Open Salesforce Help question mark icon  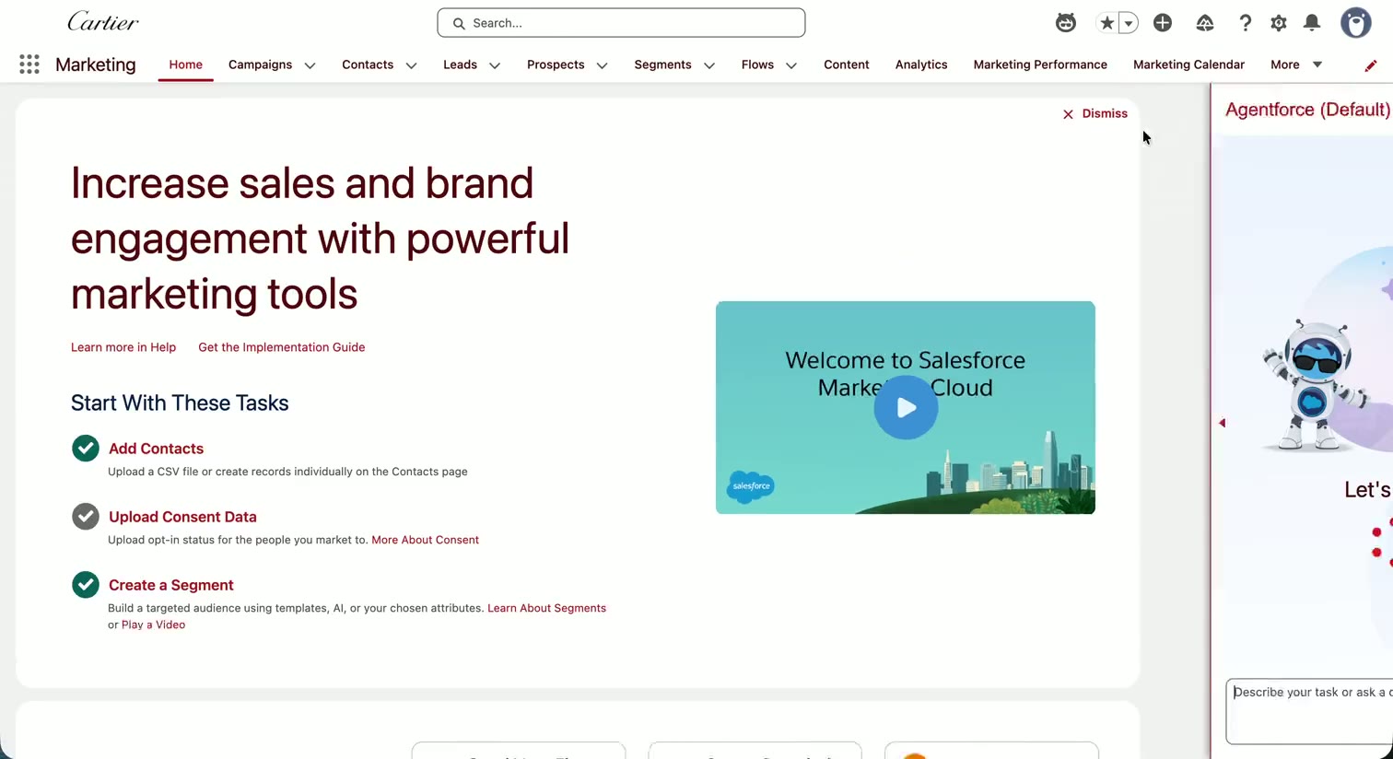(x=1245, y=23)
